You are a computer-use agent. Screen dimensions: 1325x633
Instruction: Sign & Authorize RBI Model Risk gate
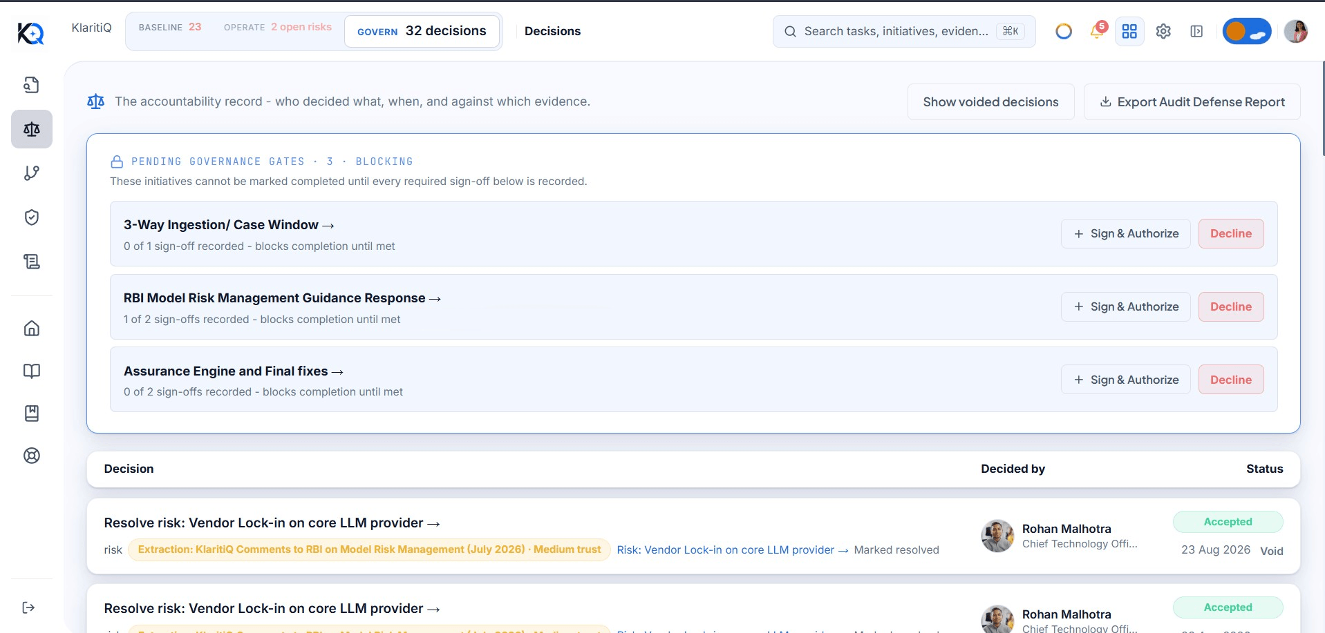[1125, 306]
